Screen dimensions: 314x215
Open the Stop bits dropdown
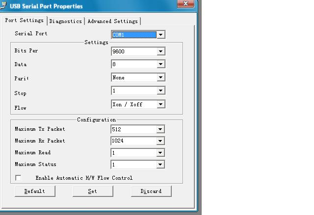click(160, 91)
